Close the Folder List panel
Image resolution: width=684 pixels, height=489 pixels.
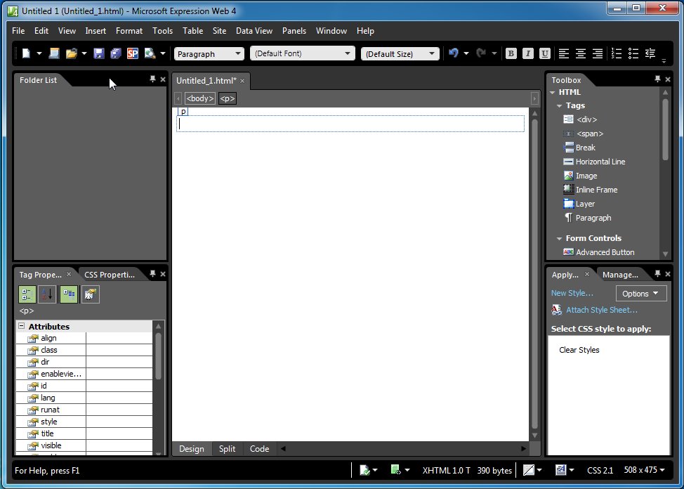[x=163, y=79]
